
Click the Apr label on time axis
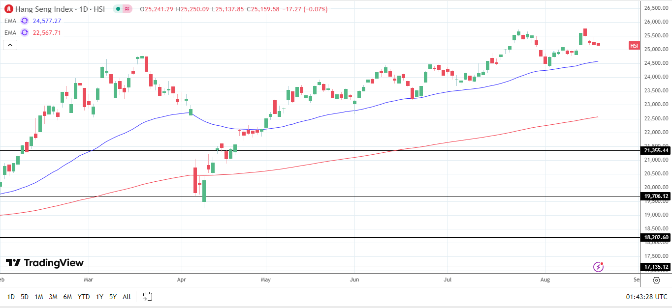point(182,280)
